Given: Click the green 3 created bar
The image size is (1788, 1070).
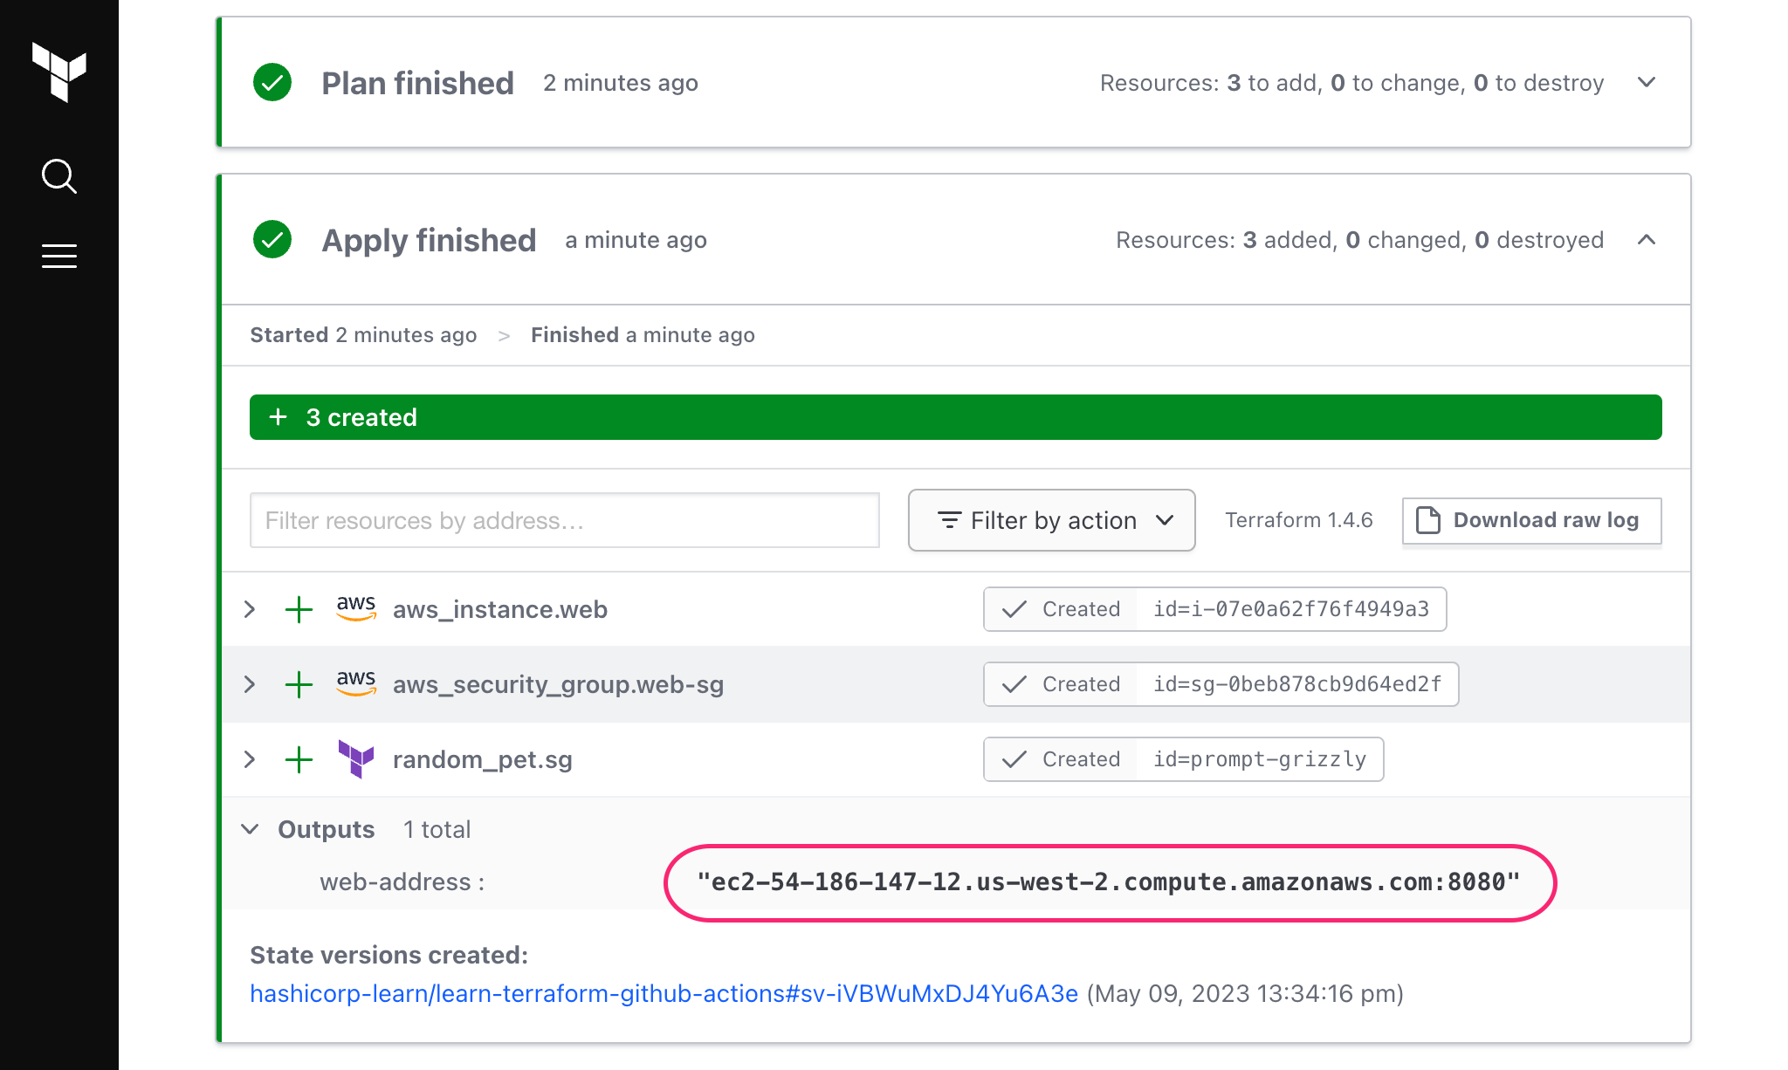Looking at the screenshot, I should tap(955, 417).
